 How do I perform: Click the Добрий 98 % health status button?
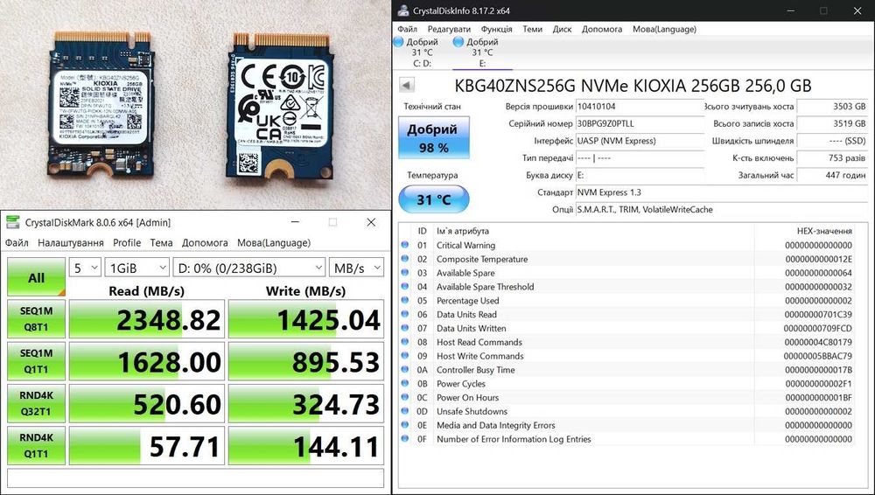[x=434, y=138]
